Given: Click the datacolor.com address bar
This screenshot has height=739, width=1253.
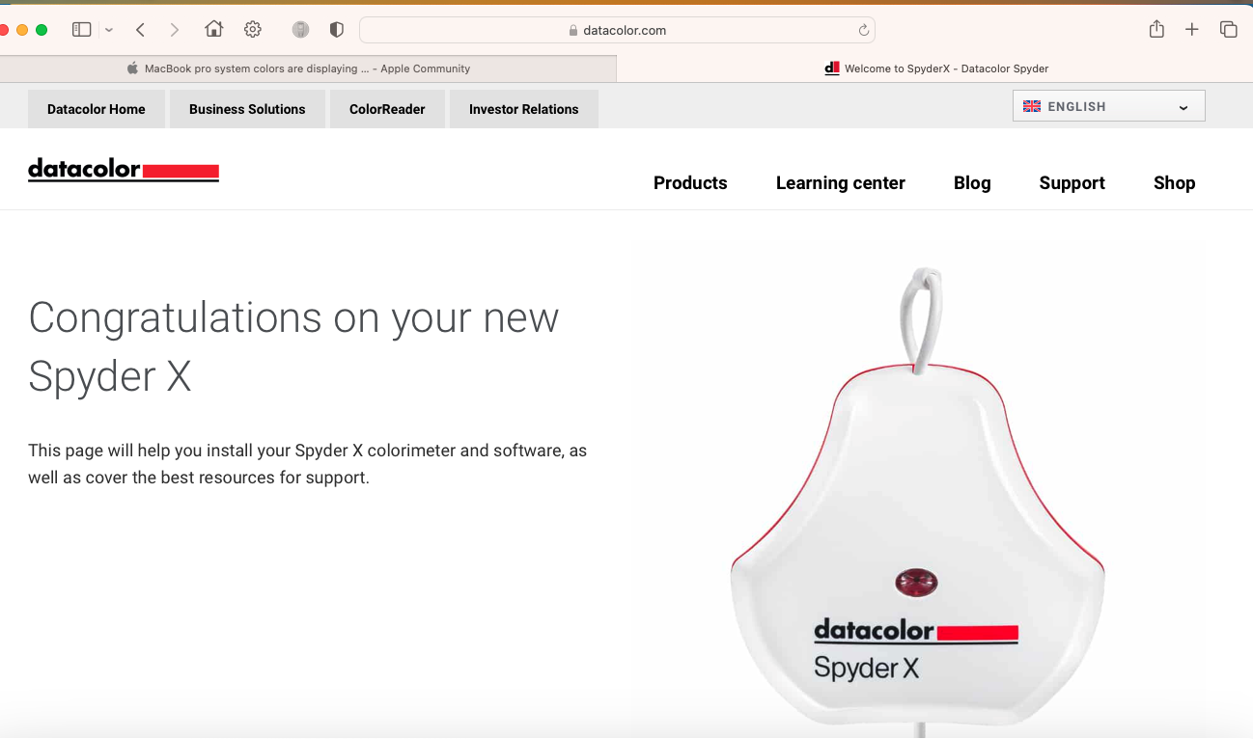Looking at the screenshot, I should [617, 30].
